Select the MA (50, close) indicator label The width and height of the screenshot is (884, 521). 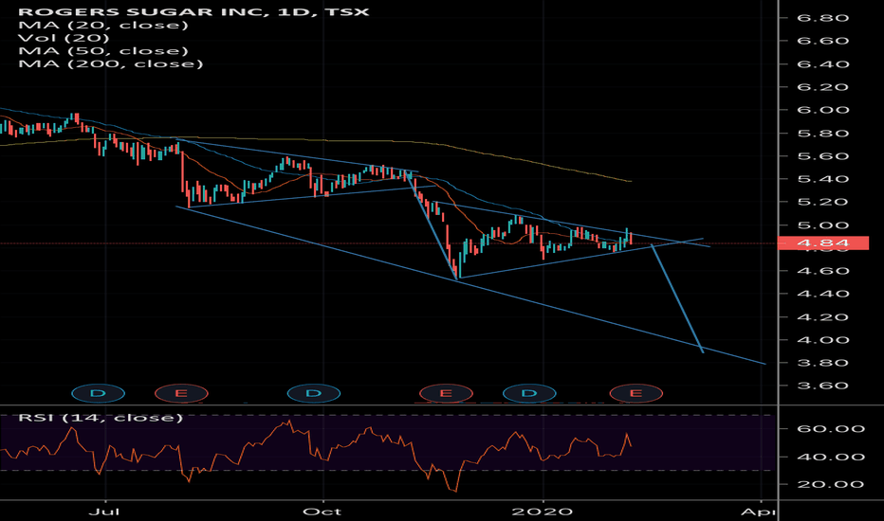pos(103,51)
